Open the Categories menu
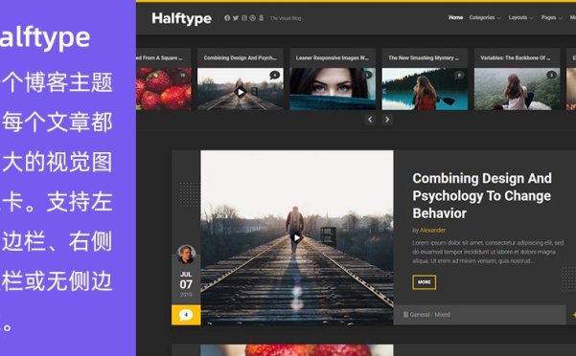 [x=481, y=17]
